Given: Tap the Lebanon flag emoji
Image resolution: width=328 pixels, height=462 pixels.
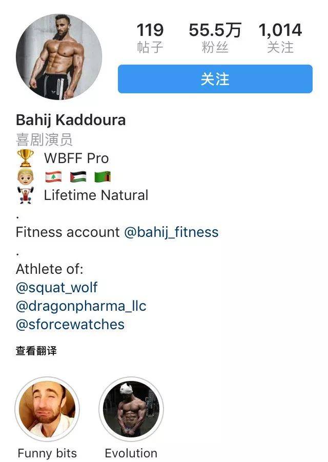Looking at the screenshot, I should click(54, 177).
